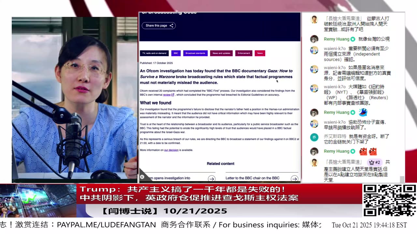Image resolution: width=417 pixels, height=234 pixels.
Task: Click Remy Huang's avatar beside the blue emoji message
Action: pos(314,112)
